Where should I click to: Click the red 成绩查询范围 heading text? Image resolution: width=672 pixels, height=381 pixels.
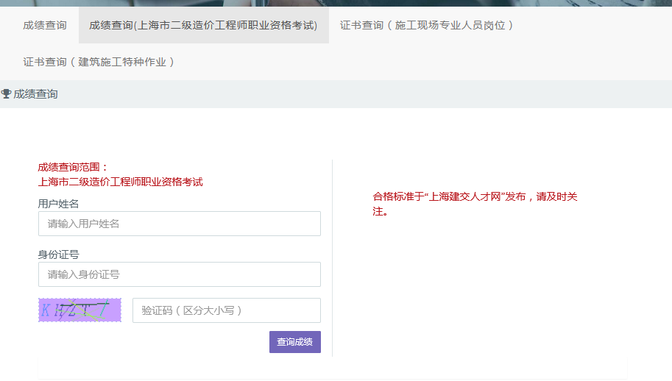pos(73,167)
